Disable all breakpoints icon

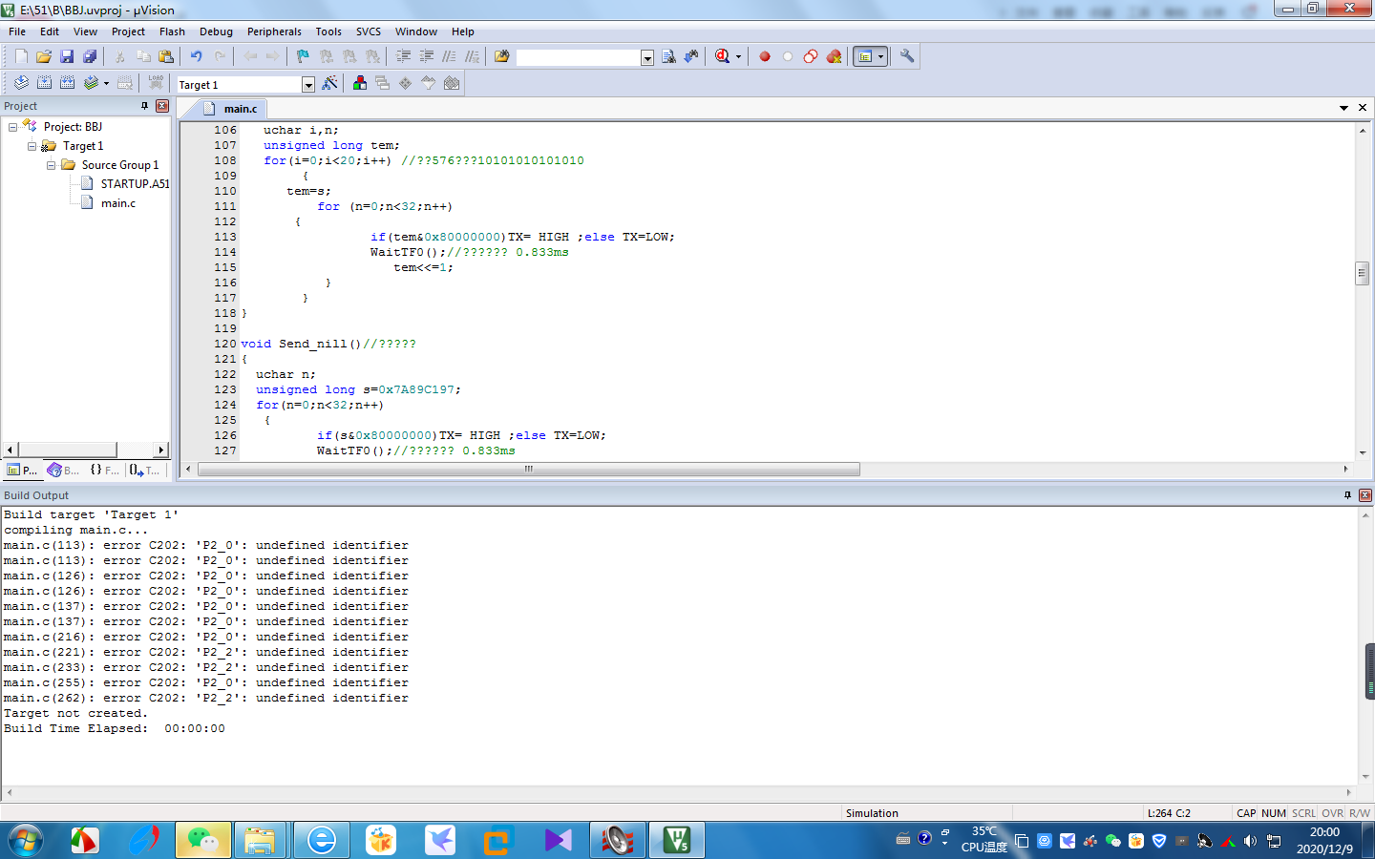coord(811,56)
